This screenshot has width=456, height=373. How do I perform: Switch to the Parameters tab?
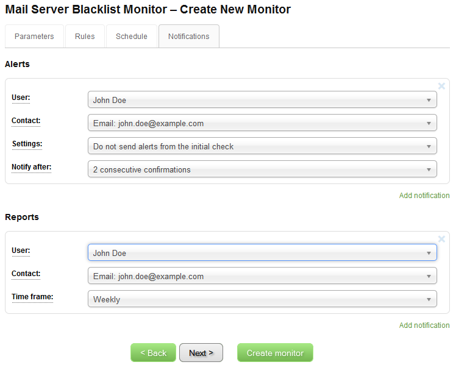point(34,37)
